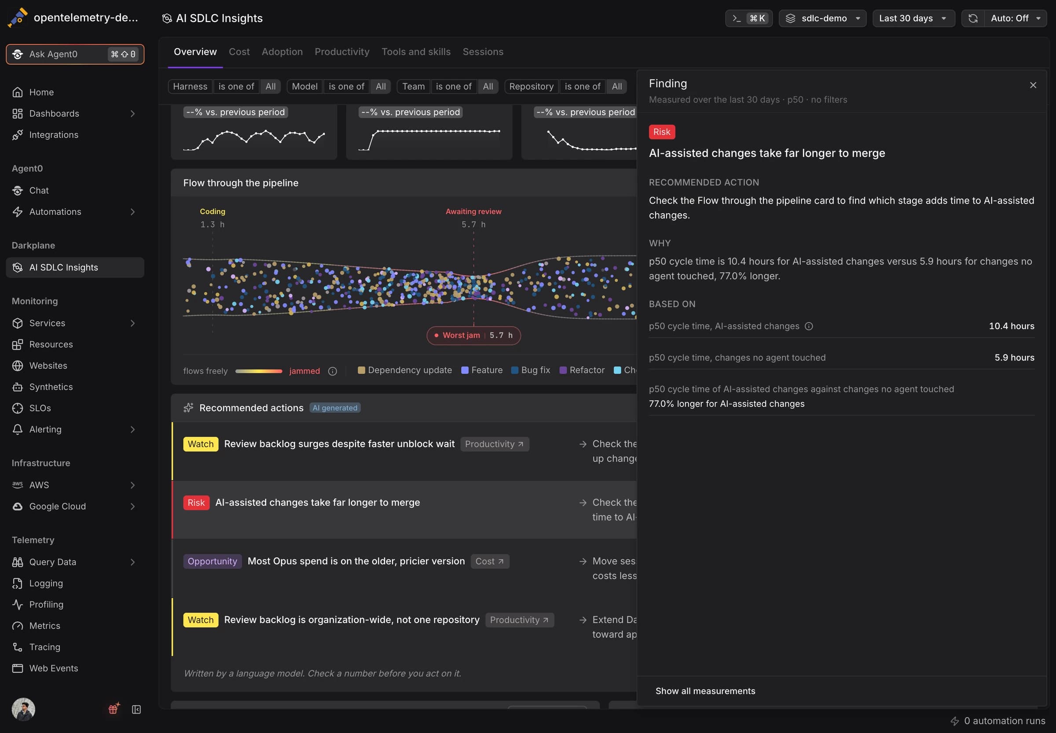
Task: Switch to the Sessions tab
Action: pos(483,52)
